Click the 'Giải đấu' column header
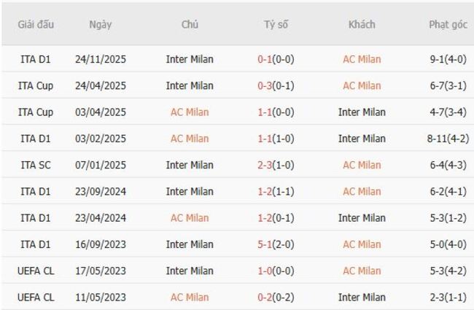The image size is (474, 310). point(35,25)
